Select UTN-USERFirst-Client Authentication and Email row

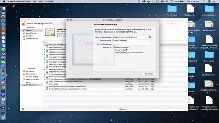[115, 89]
